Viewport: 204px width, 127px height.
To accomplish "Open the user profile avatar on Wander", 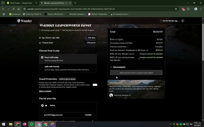I will point(183,21).
